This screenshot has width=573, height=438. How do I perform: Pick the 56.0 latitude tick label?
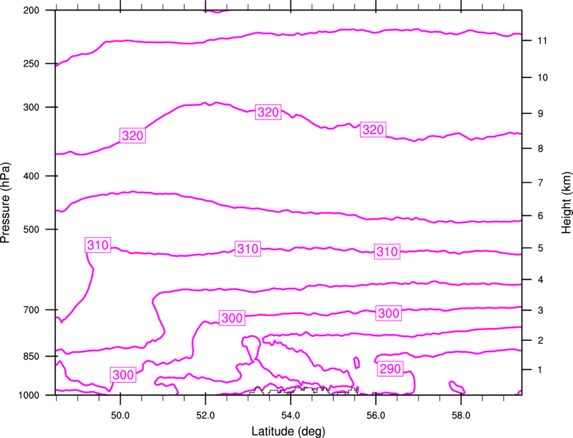(x=375, y=416)
